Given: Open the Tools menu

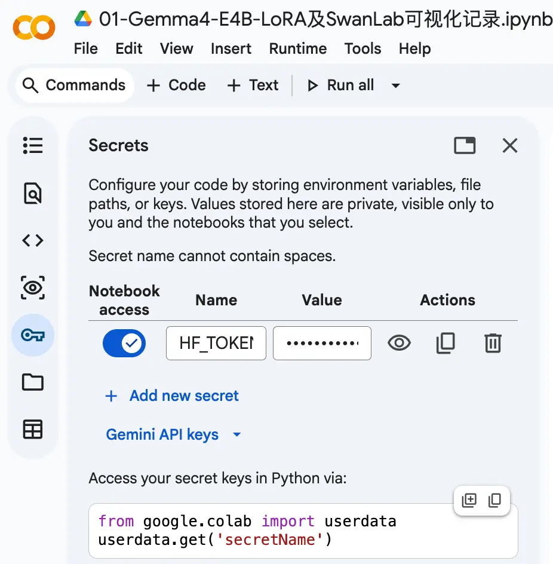Looking at the screenshot, I should (x=362, y=48).
